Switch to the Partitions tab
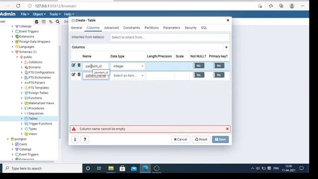 (152, 28)
